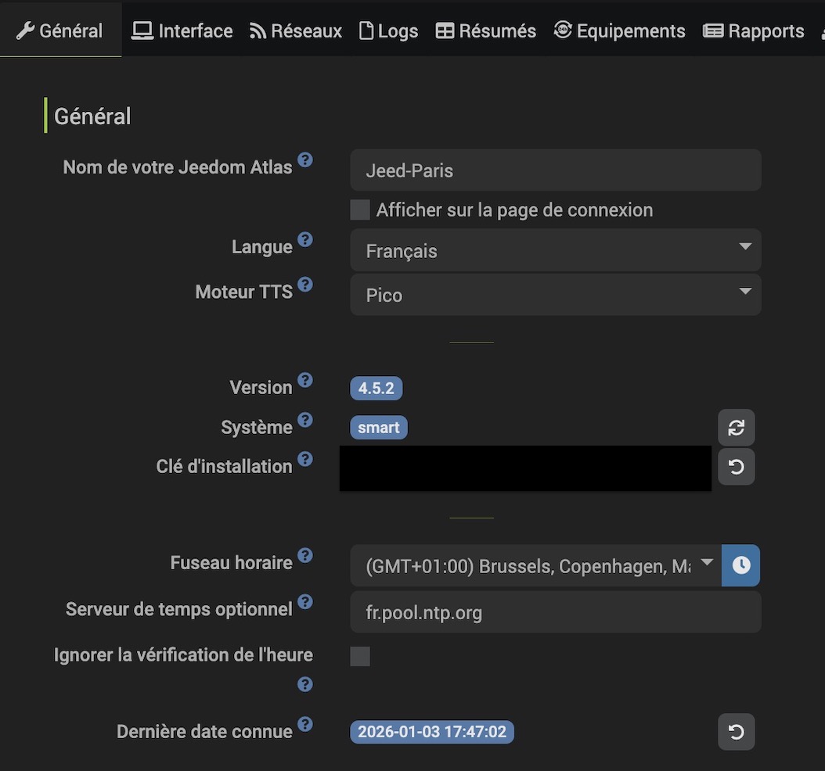
Task: Click help icon beside Nom de votre Jeedom Atlas
Action: [x=305, y=160]
